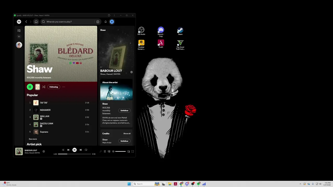Click the Spotify logo in the top bar
This screenshot has height=187, width=333.
(19, 22)
